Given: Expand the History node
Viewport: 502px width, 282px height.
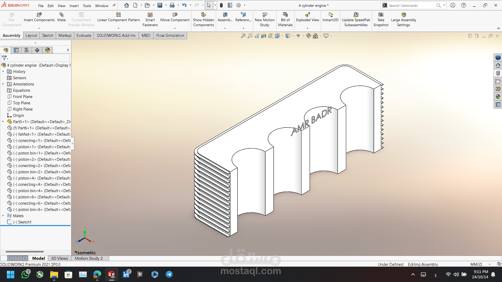Looking at the screenshot, I should 3,71.
